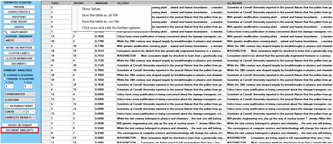
Task: Click the EX_FIRST column header
Action: 171,3
